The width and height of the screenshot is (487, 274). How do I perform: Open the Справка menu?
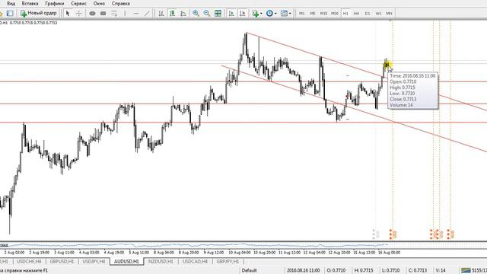tap(120, 3)
